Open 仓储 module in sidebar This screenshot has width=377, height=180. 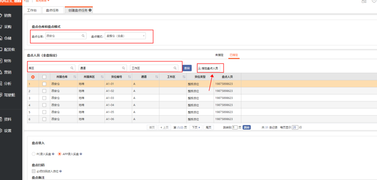pyautogui.click(x=8, y=38)
